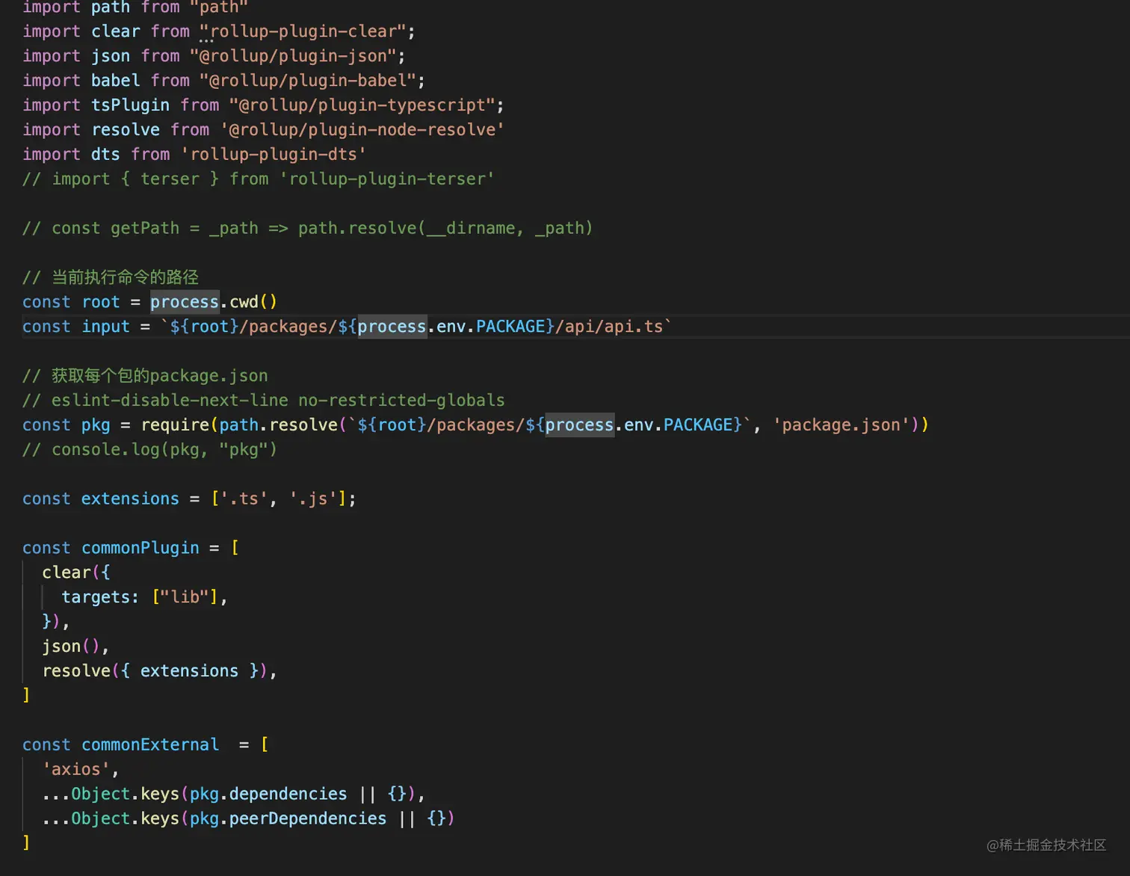The height and width of the screenshot is (876, 1130).
Task: Click the 'package.json' string in require call
Action: pos(841,425)
